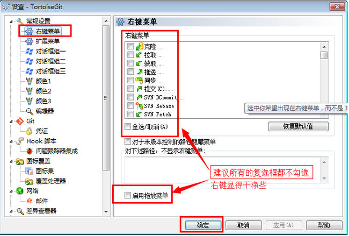
Task: Open the 网络 globe icon entry
Action: tap(19, 191)
